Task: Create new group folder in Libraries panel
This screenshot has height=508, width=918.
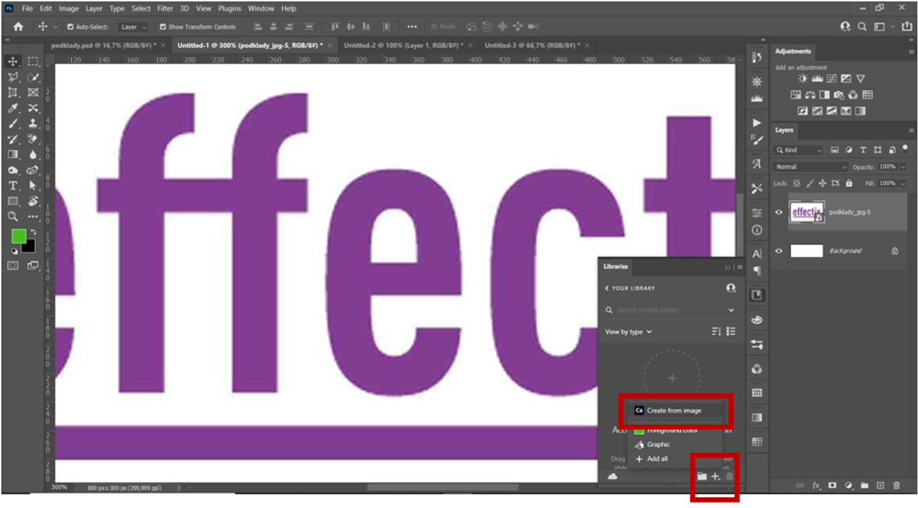Action: [x=702, y=477]
